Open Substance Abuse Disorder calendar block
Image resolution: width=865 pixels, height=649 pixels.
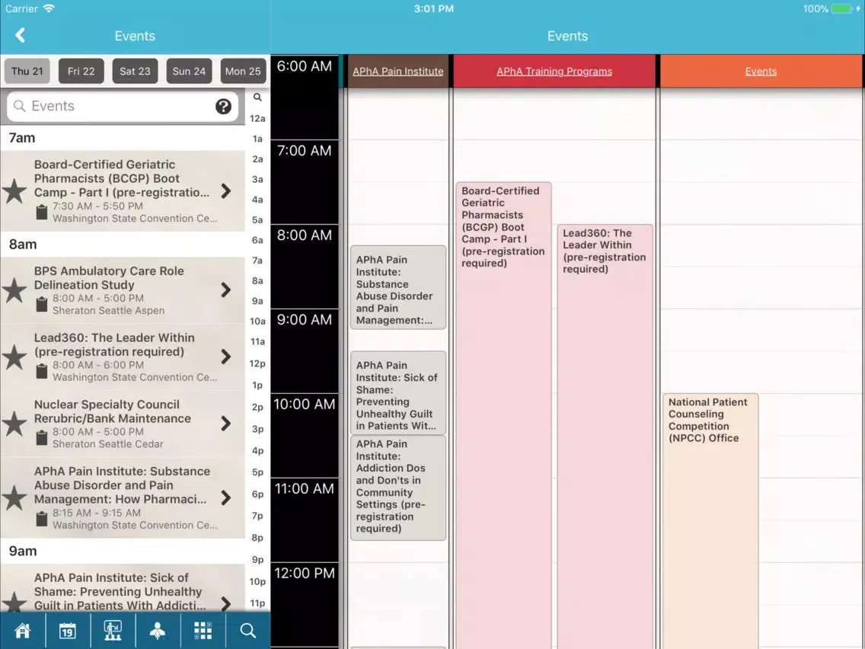coord(397,287)
